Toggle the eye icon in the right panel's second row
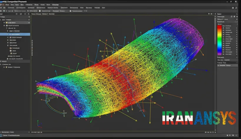Viewport: 241px width, 139px height. [237, 19]
